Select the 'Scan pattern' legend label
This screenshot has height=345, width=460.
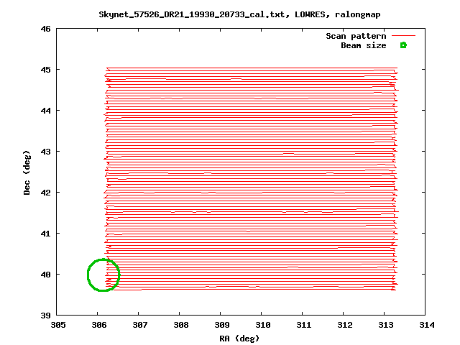point(356,36)
